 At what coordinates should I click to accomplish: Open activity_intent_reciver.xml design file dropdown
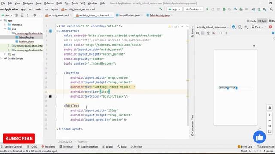[213, 27]
